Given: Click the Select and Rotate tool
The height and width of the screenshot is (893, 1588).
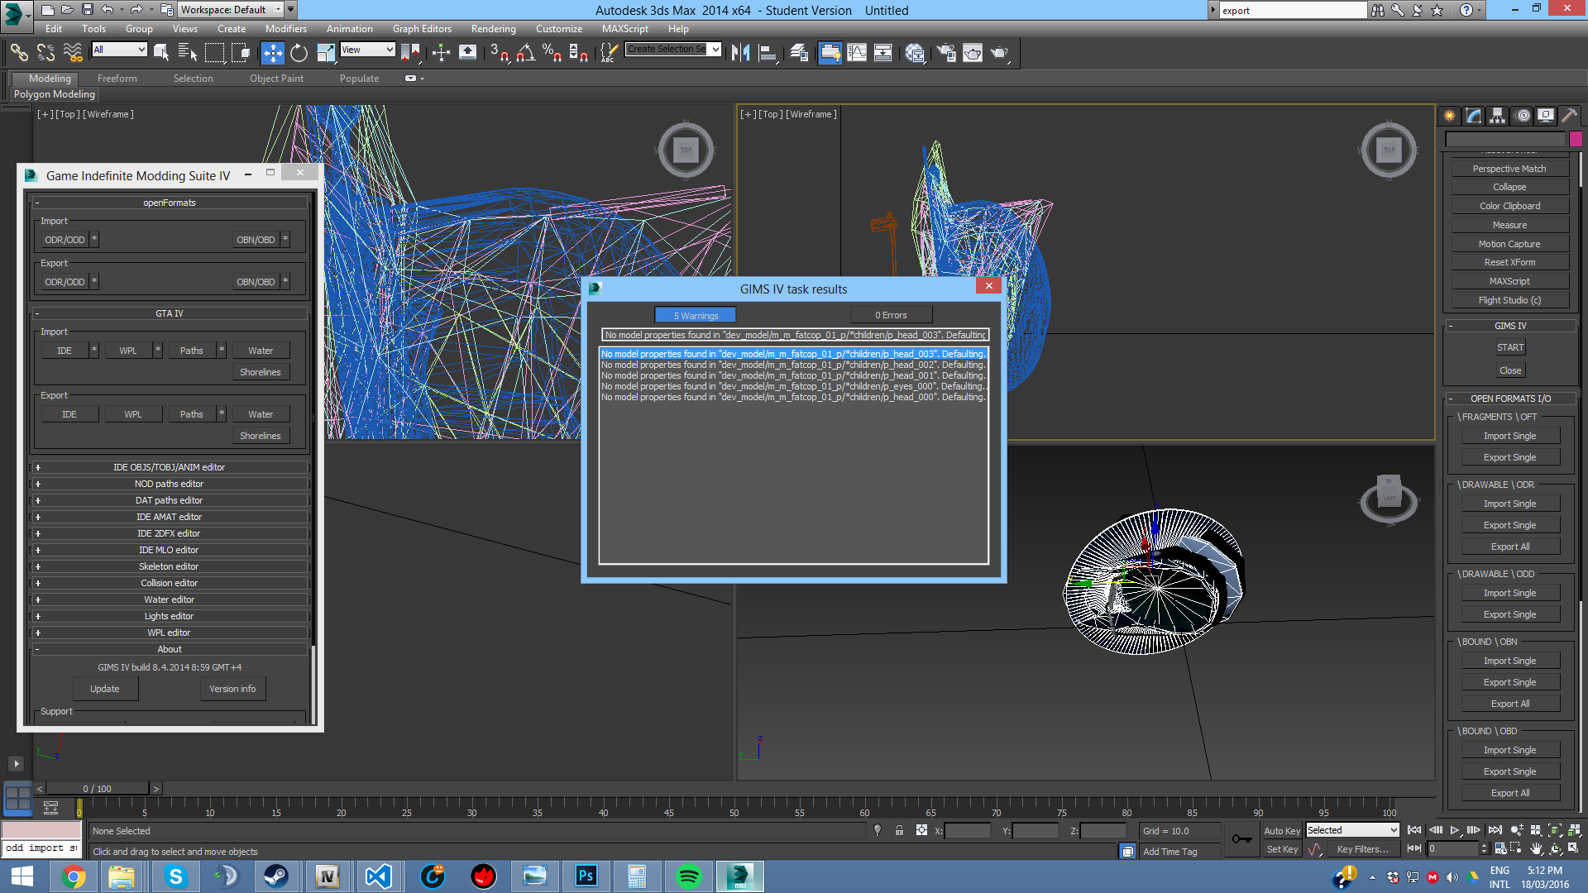Looking at the screenshot, I should tap(299, 53).
